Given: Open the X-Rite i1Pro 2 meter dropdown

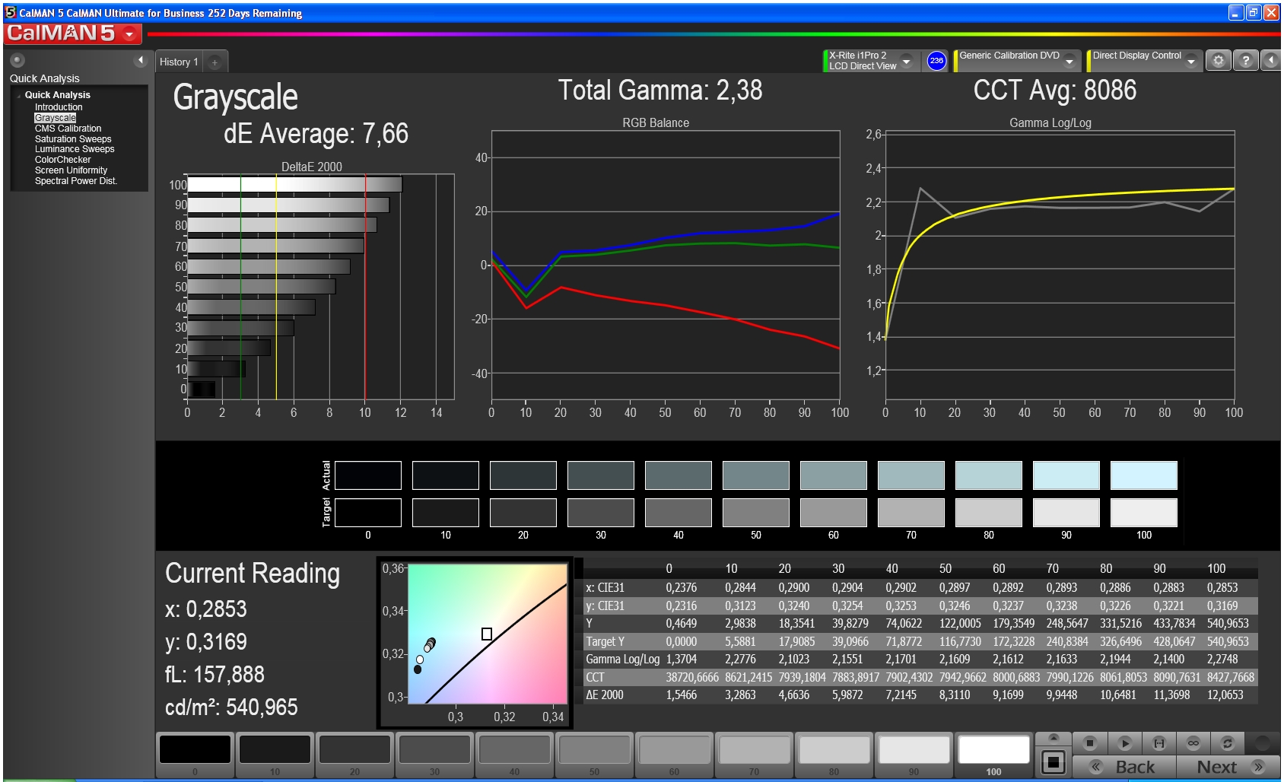Looking at the screenshot, I should click(907, 61).
